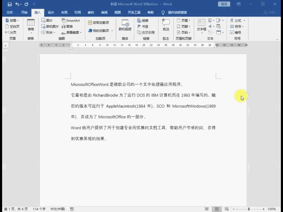The height and width of the screenshot is (212, 283).
Task: Switch to the 开始 Home tab
Action: (24, 12)
